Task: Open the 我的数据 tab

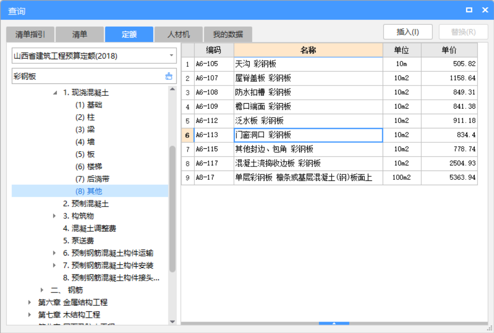Action: tap(228, 34)
